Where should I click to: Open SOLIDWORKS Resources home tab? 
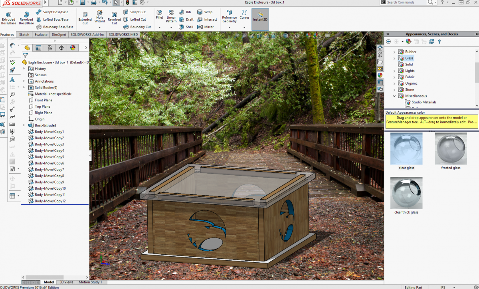(x=380, y=48)
